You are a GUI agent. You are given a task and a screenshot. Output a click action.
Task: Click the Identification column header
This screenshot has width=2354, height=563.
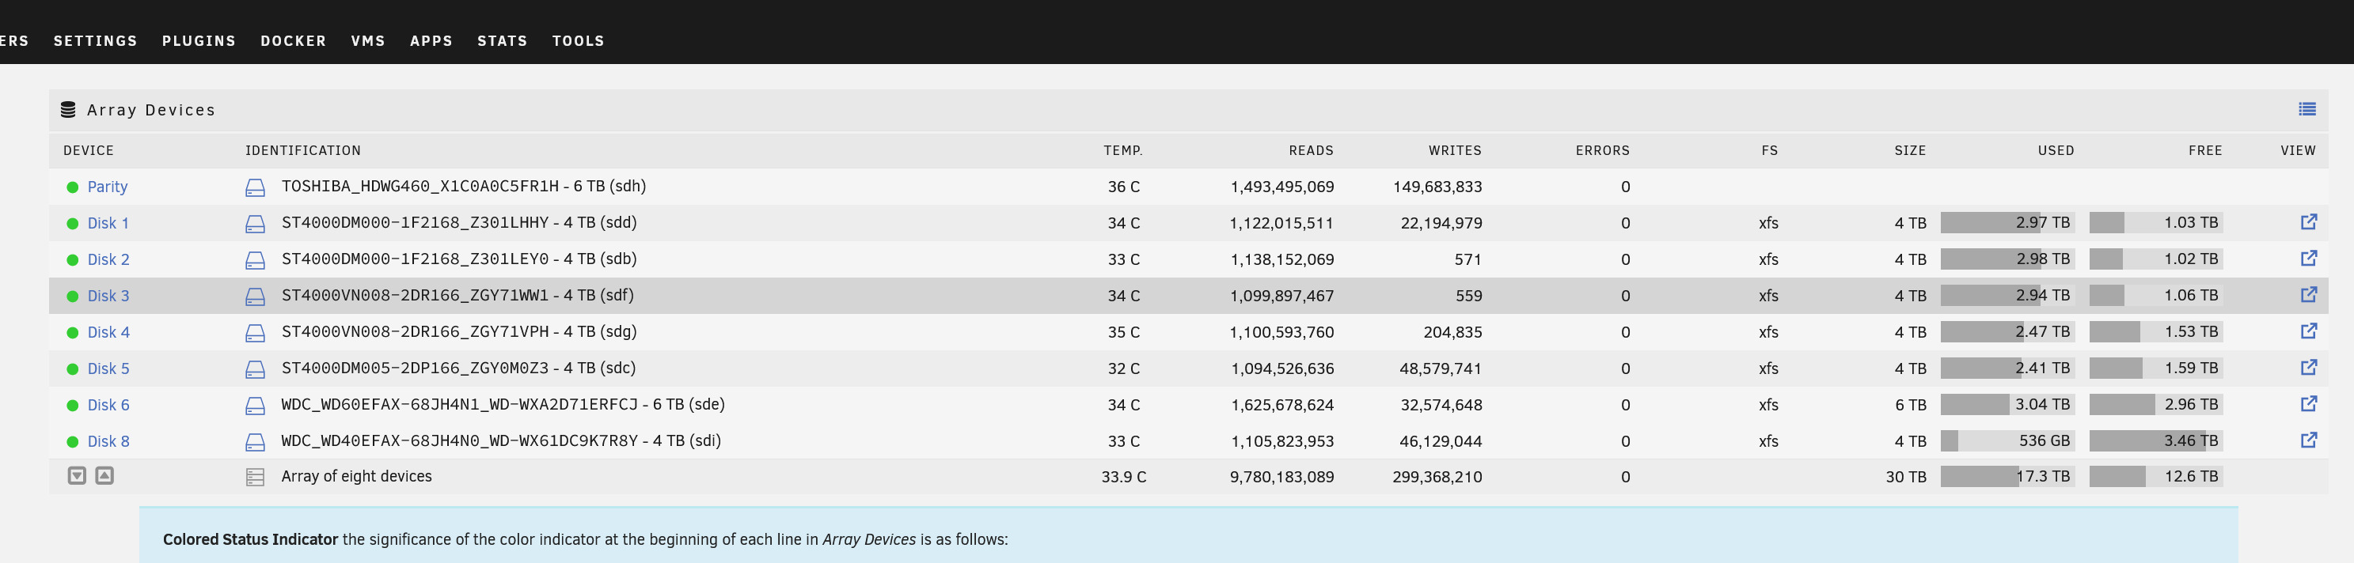tap(302, 150)
